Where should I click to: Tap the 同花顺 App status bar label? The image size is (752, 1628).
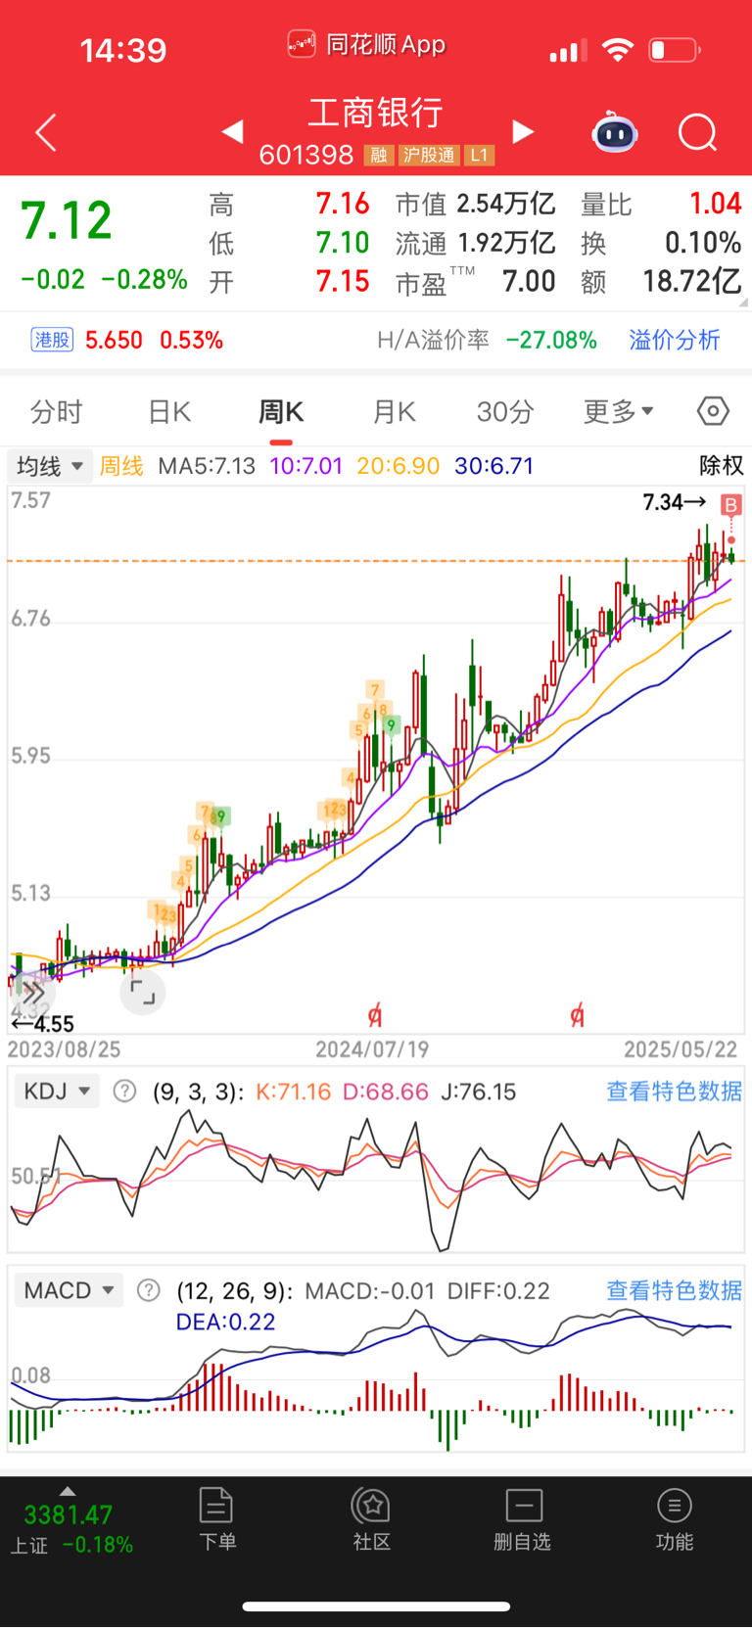coord(367,44)
